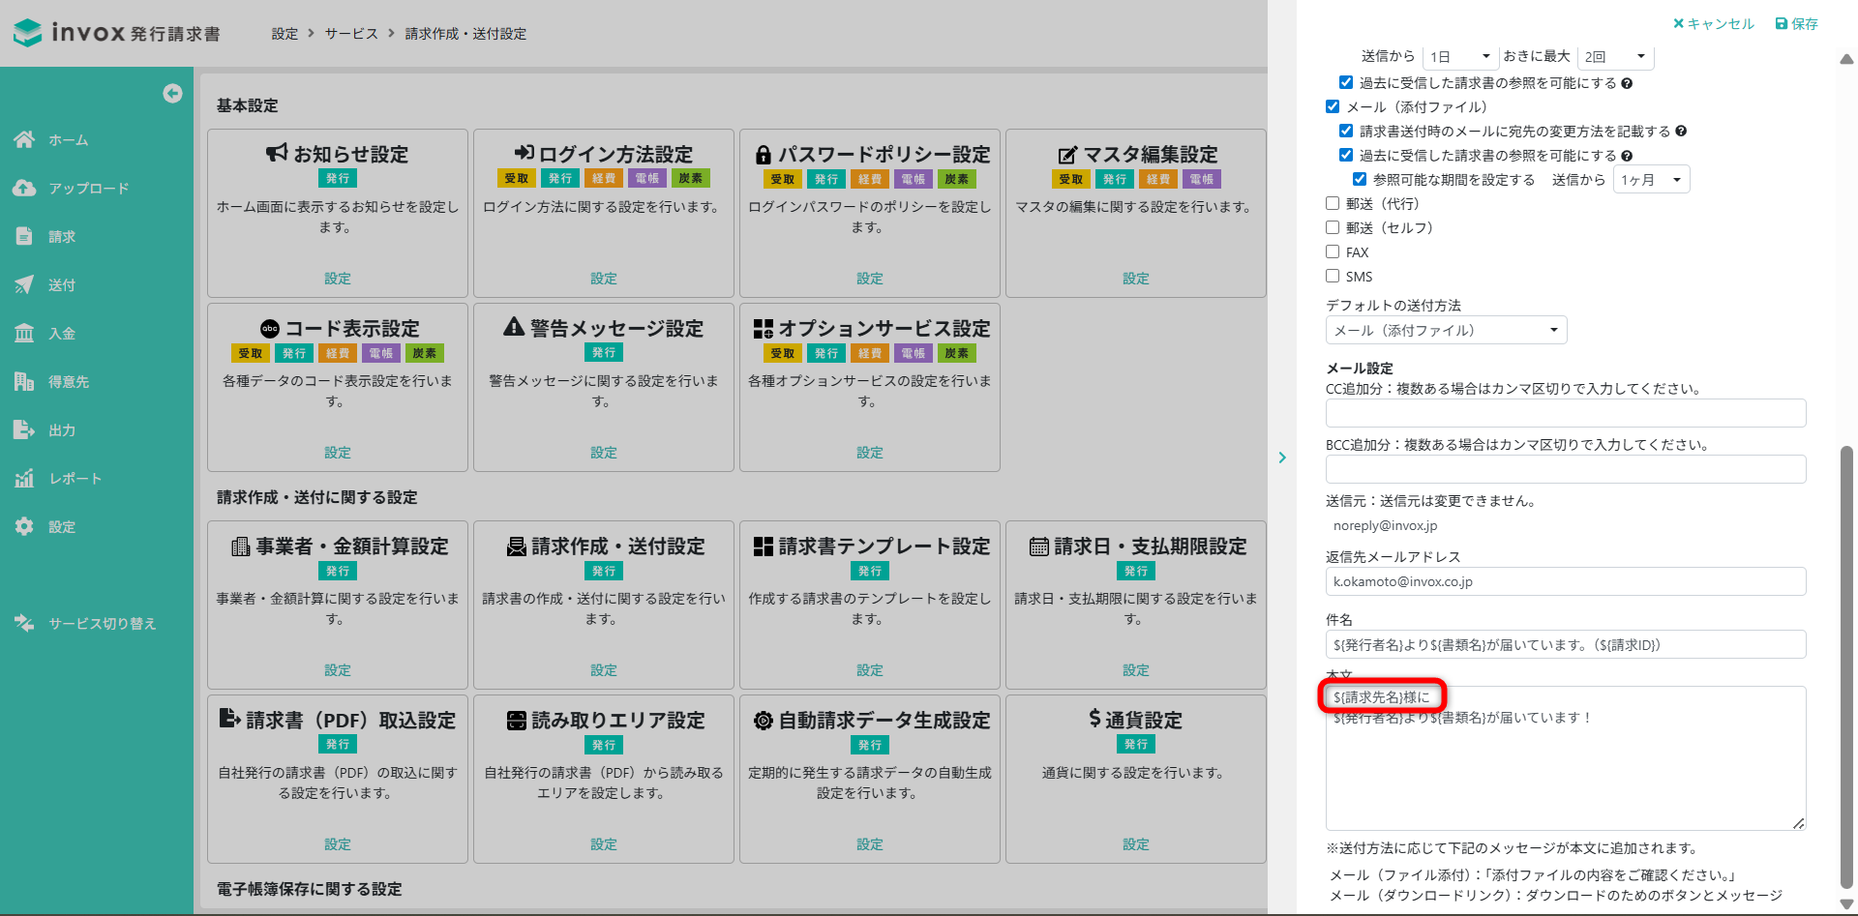Enable the 郵送（代行）checkbox
The image size is (1858, 916).
[1333, 204]
